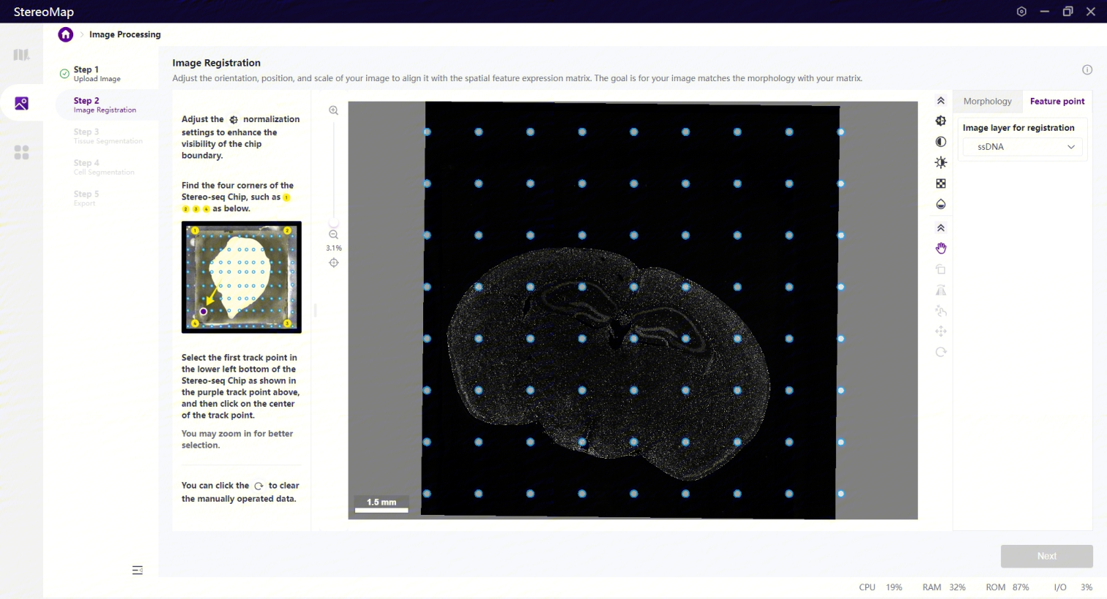Click the purple home icon in breadcrumb
This screenshot has width=1107, height=599.
point(66,34)
